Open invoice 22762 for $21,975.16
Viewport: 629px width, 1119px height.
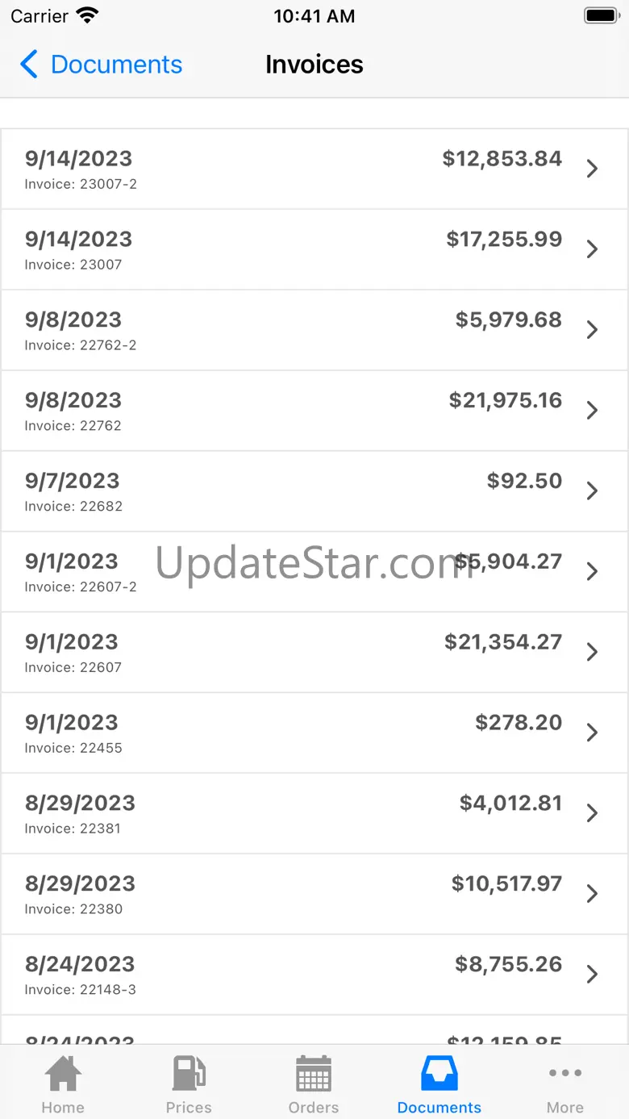(314, 411)
